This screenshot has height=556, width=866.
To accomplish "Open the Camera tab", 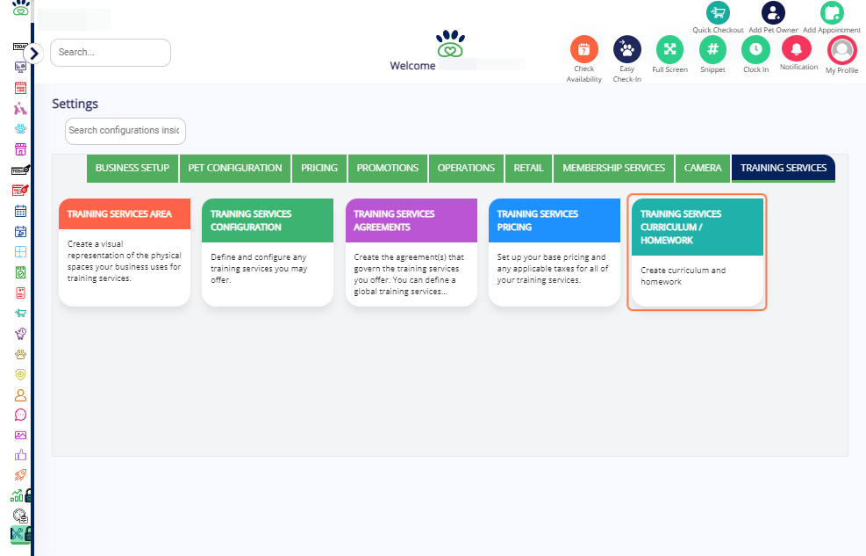I will [x=703, y=168].
